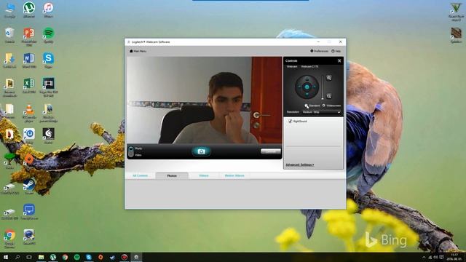Open the Windows Start menu

5,257
